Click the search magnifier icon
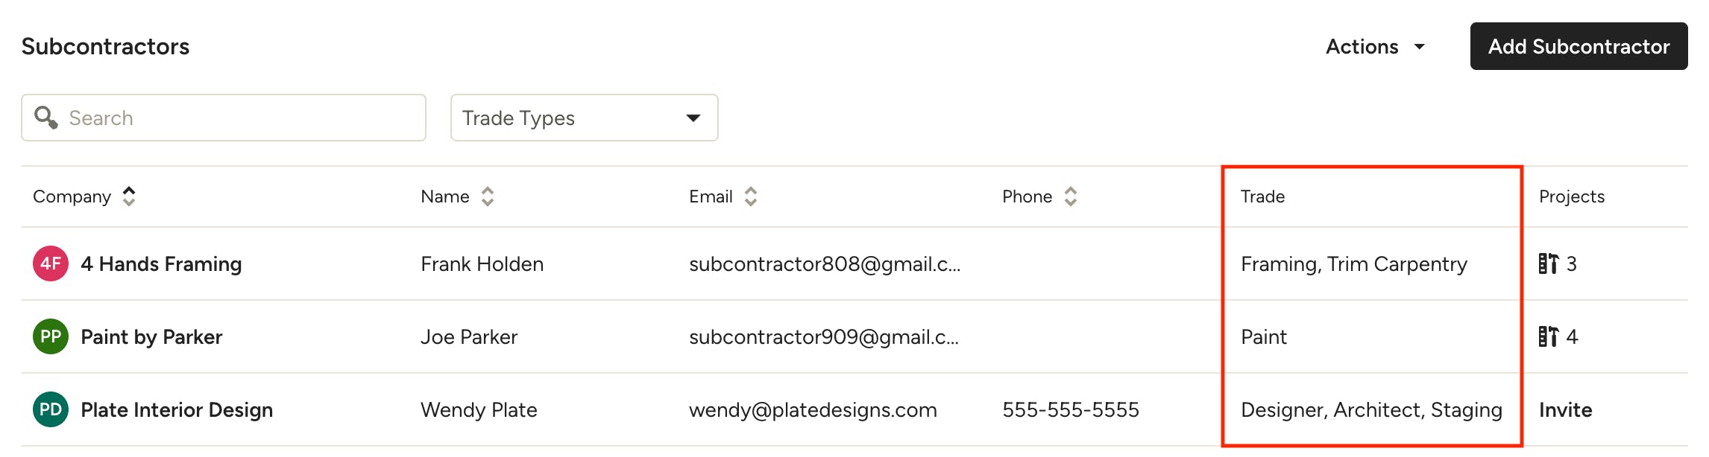The width and height of the screenshot is (1709, 457). pyautogui.click(x=46, y=118)
